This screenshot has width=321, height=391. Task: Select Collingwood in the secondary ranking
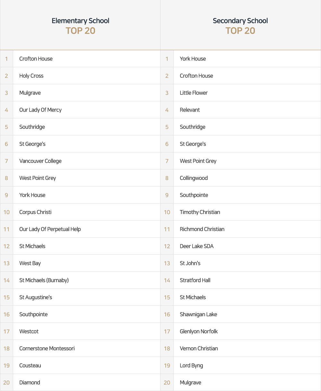(x=194, y=178)
